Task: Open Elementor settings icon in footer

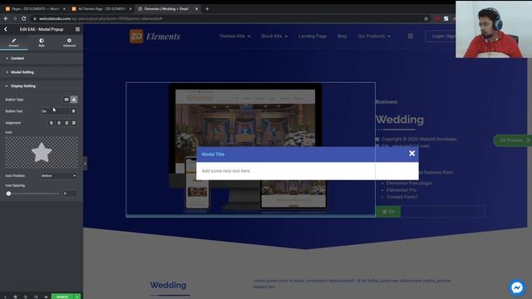Action: coord(5,297)
